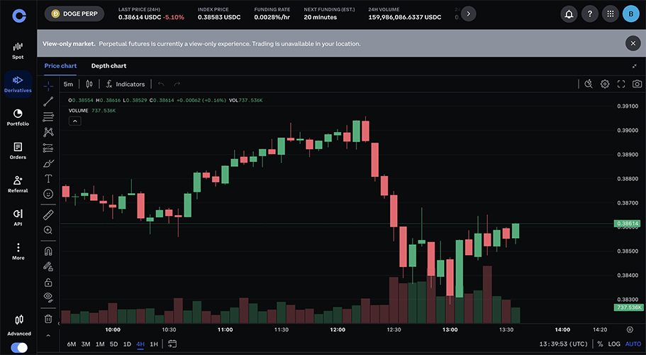Screen dimensions: 646x355
Task: Click the trash icon to remove drawings
Action: (x=48, y=319)
